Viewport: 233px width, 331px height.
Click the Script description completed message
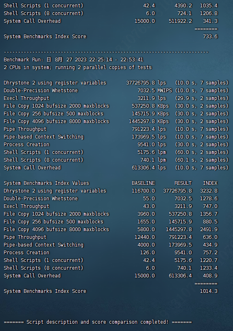[x=98, y=322]
